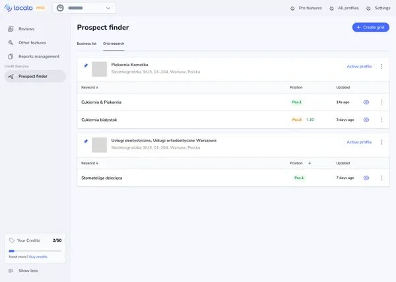The width and height of the screenshot is (396, 282).
Task: Click Piekarnia Kometka thumbnail image
Action: pos(99,69)
